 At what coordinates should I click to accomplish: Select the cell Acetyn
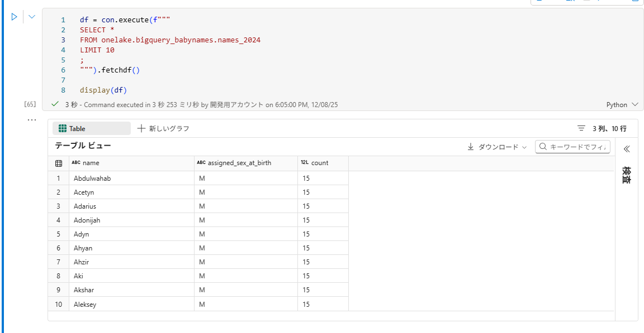(131, 192)
